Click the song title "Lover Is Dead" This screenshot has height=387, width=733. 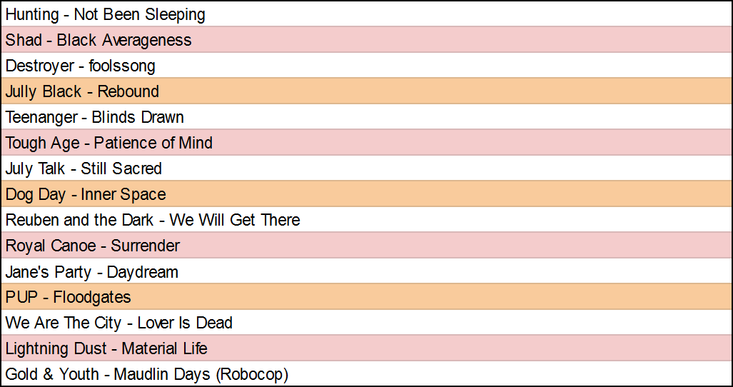[x=185, y=323]
